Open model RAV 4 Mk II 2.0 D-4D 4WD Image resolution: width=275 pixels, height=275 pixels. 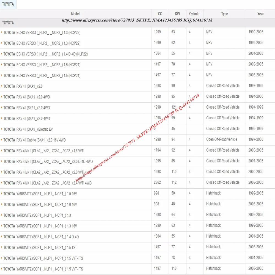(48, 161)
